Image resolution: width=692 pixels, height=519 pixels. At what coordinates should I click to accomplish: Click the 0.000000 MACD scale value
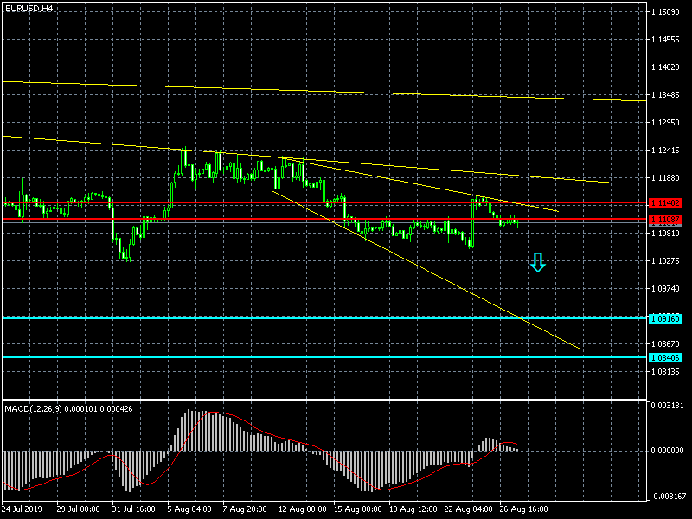tap(667, 451)
